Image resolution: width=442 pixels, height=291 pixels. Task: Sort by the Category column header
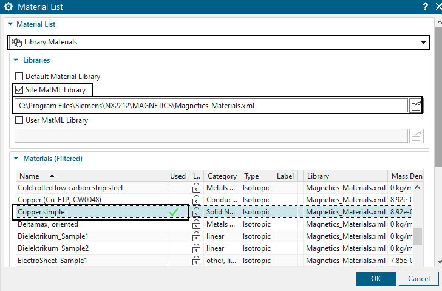tap(222, 176)
